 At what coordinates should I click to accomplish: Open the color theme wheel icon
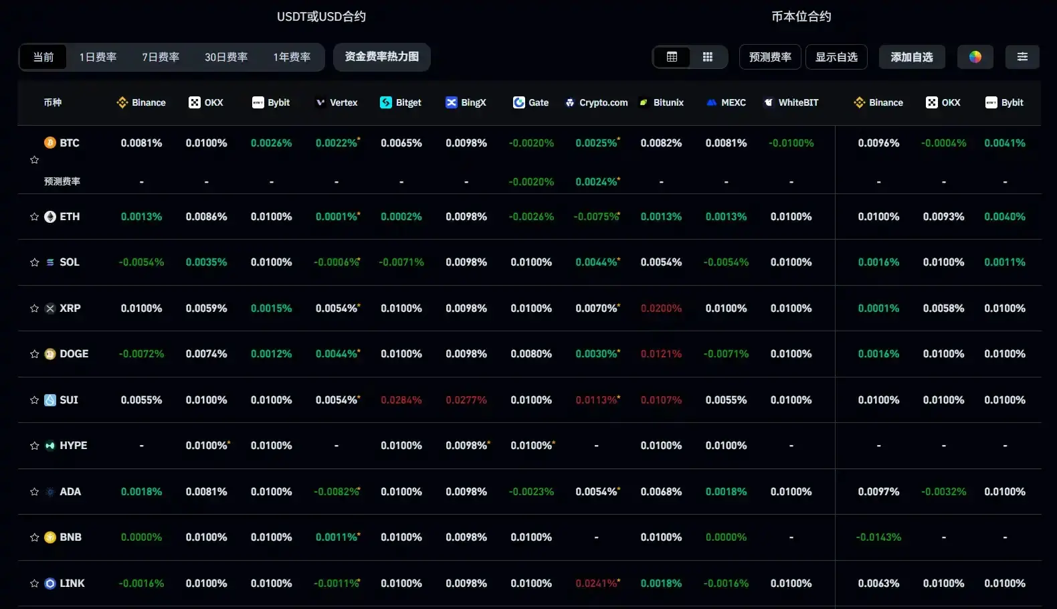pyautogui.click(x=975, y=57)
